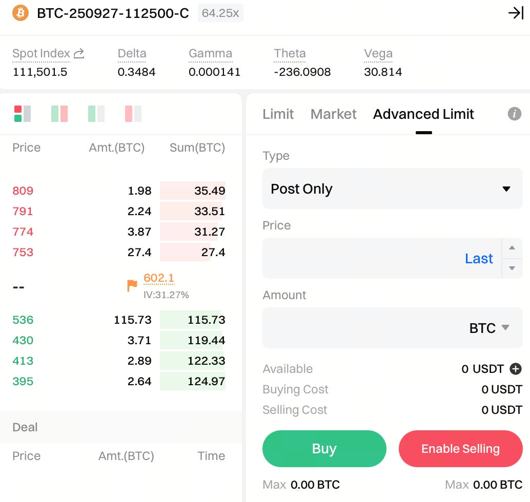The image size is (530, 502).
Task: Click the Enable Selling button
Action: [x=460, y=449]
